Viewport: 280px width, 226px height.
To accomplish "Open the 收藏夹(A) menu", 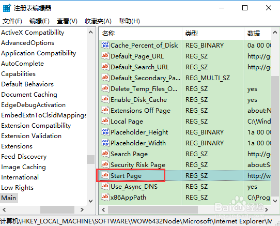I will [x=98, y=21].
